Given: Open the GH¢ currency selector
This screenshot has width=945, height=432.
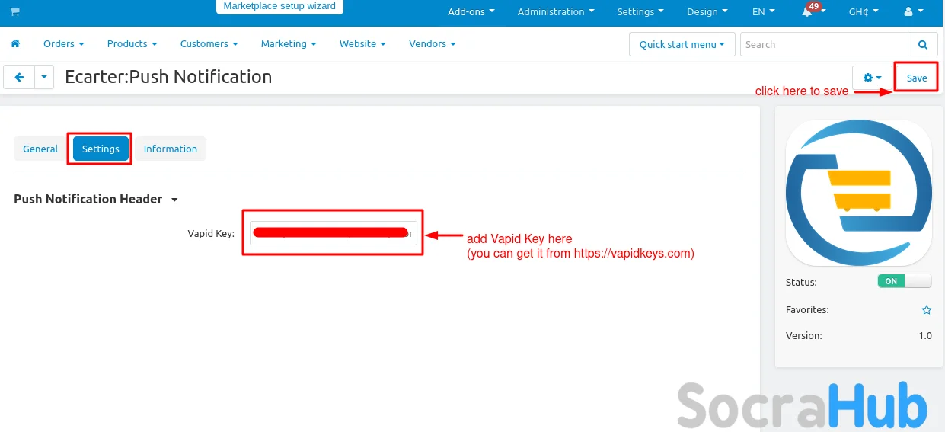Looking at the screenshot, I should click(864, 12).
